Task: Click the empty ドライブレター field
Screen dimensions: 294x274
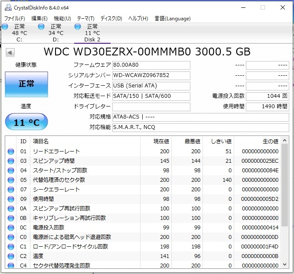Action: click(151, 106)
